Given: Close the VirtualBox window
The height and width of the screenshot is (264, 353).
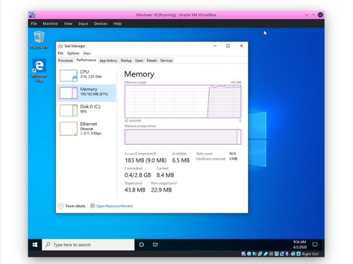Looking at the screenshot, I should pyautogui.click(x=321, y=15).
